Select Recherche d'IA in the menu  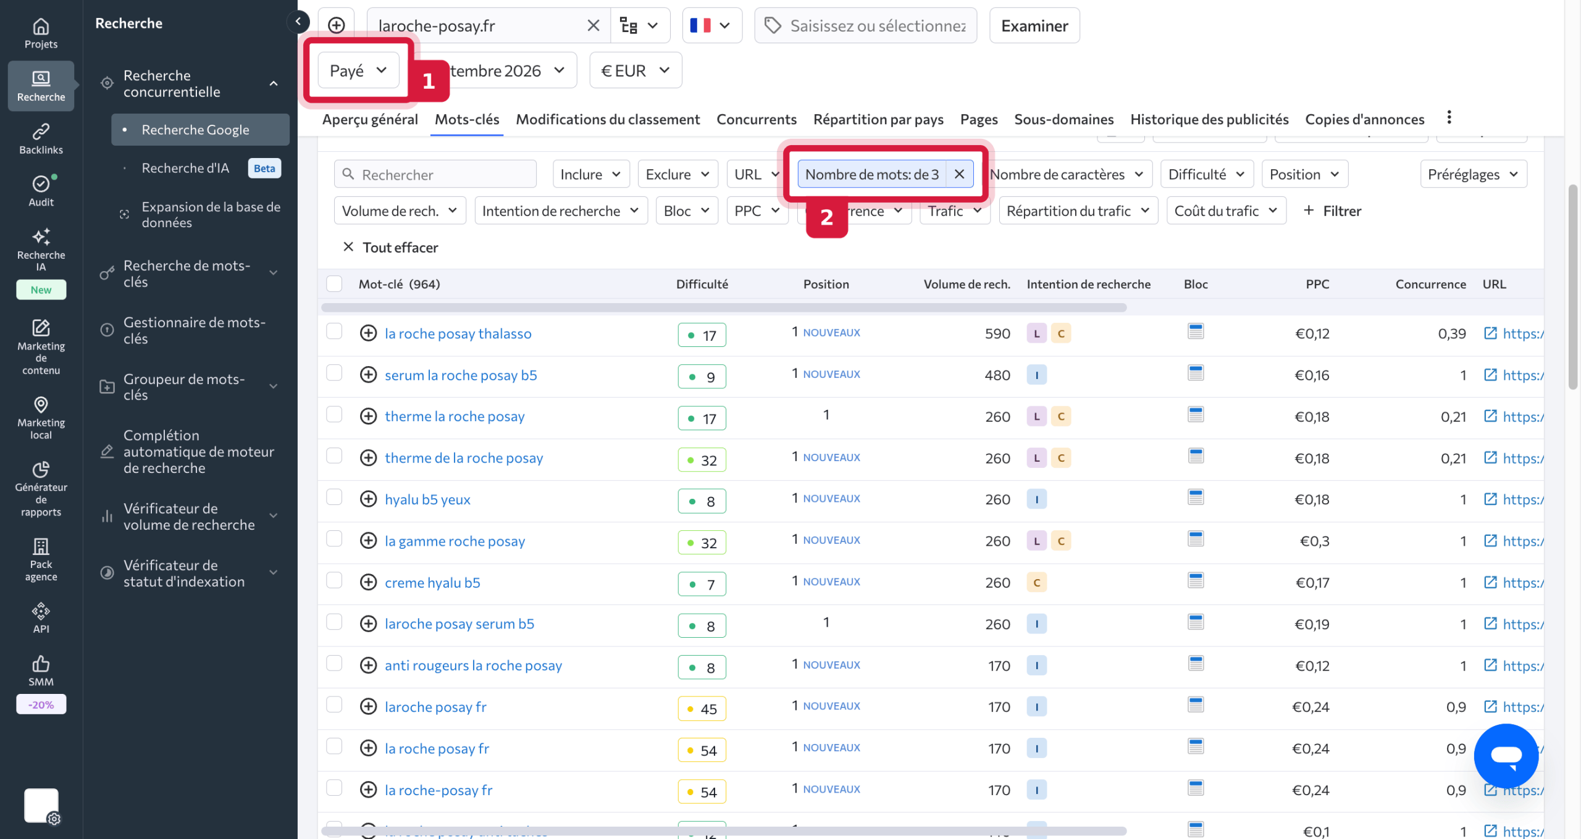pyautogui.click(x=185, y=168)
